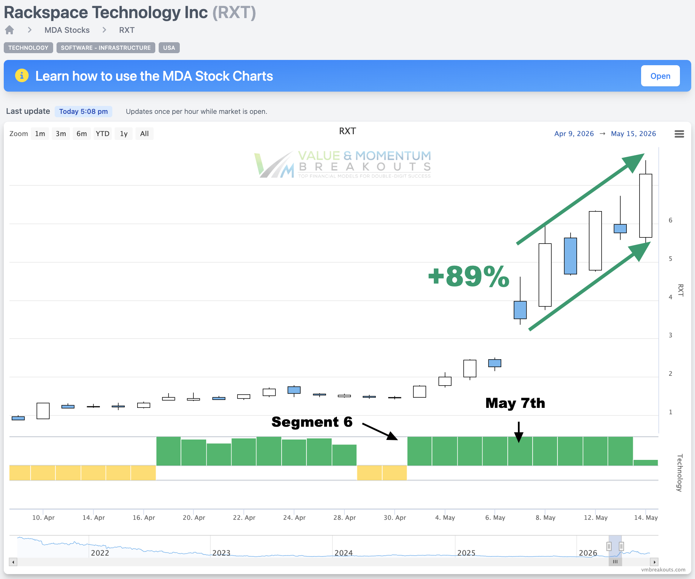The height and width of the screenshot is (579, 695).
Task: Click the blue candle above May 7th
Action: [x=520, y=310]
